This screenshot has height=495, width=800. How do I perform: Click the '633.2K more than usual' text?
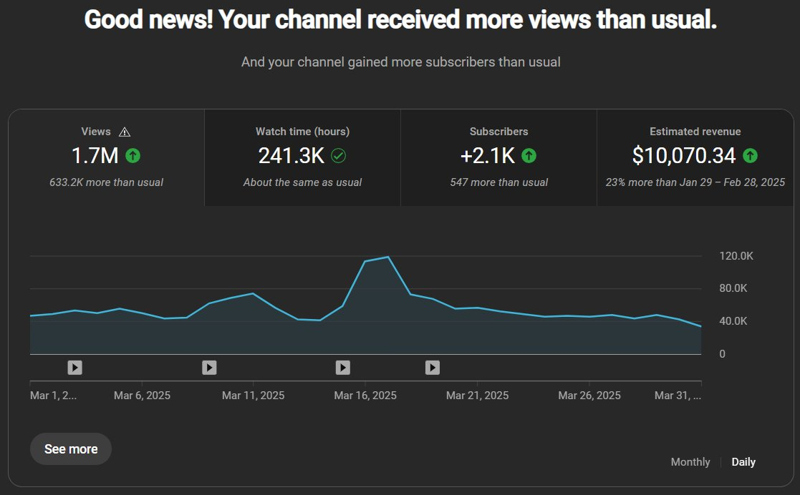pos(106,182)
